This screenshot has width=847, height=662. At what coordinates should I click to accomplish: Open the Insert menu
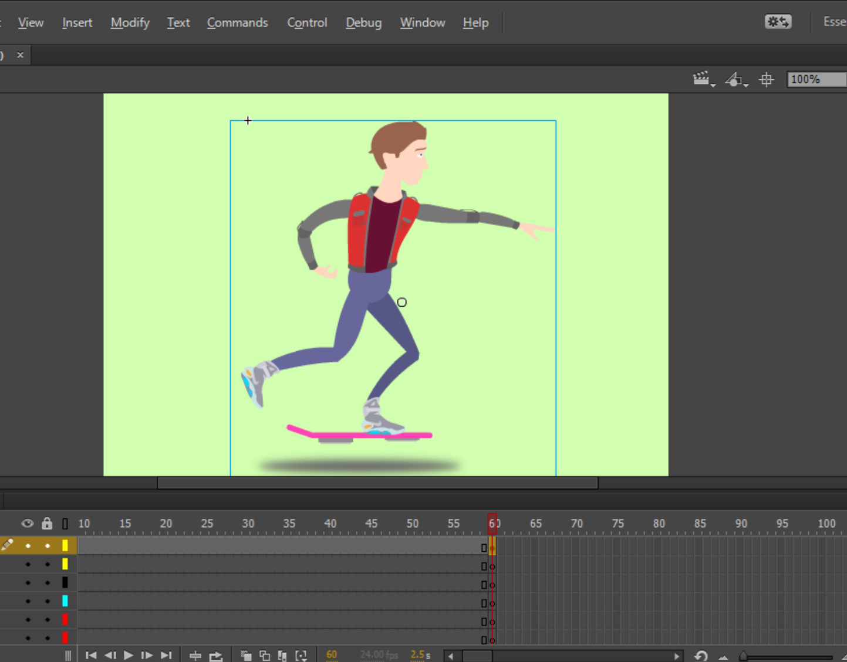[77, 22]
